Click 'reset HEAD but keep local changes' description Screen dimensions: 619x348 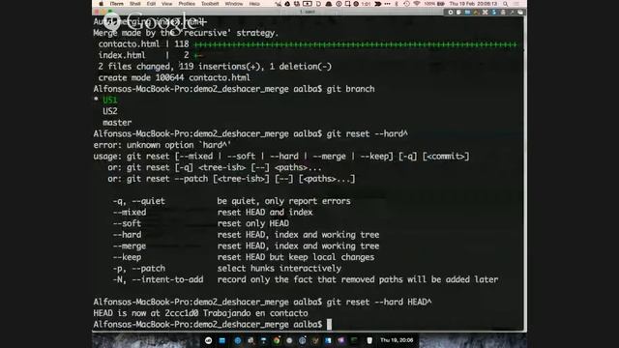pyautogui.click(x=296, y=257)
